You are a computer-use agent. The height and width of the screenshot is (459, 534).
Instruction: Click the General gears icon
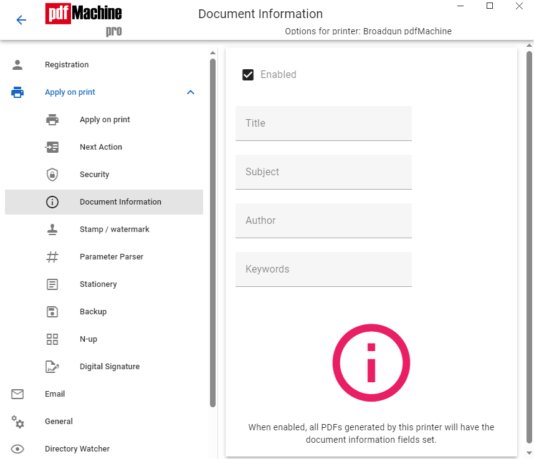click(x=17, y=422)
